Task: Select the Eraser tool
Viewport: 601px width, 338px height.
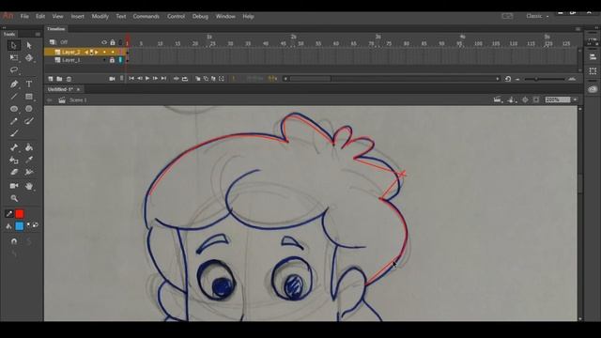Action: [14, 172]
